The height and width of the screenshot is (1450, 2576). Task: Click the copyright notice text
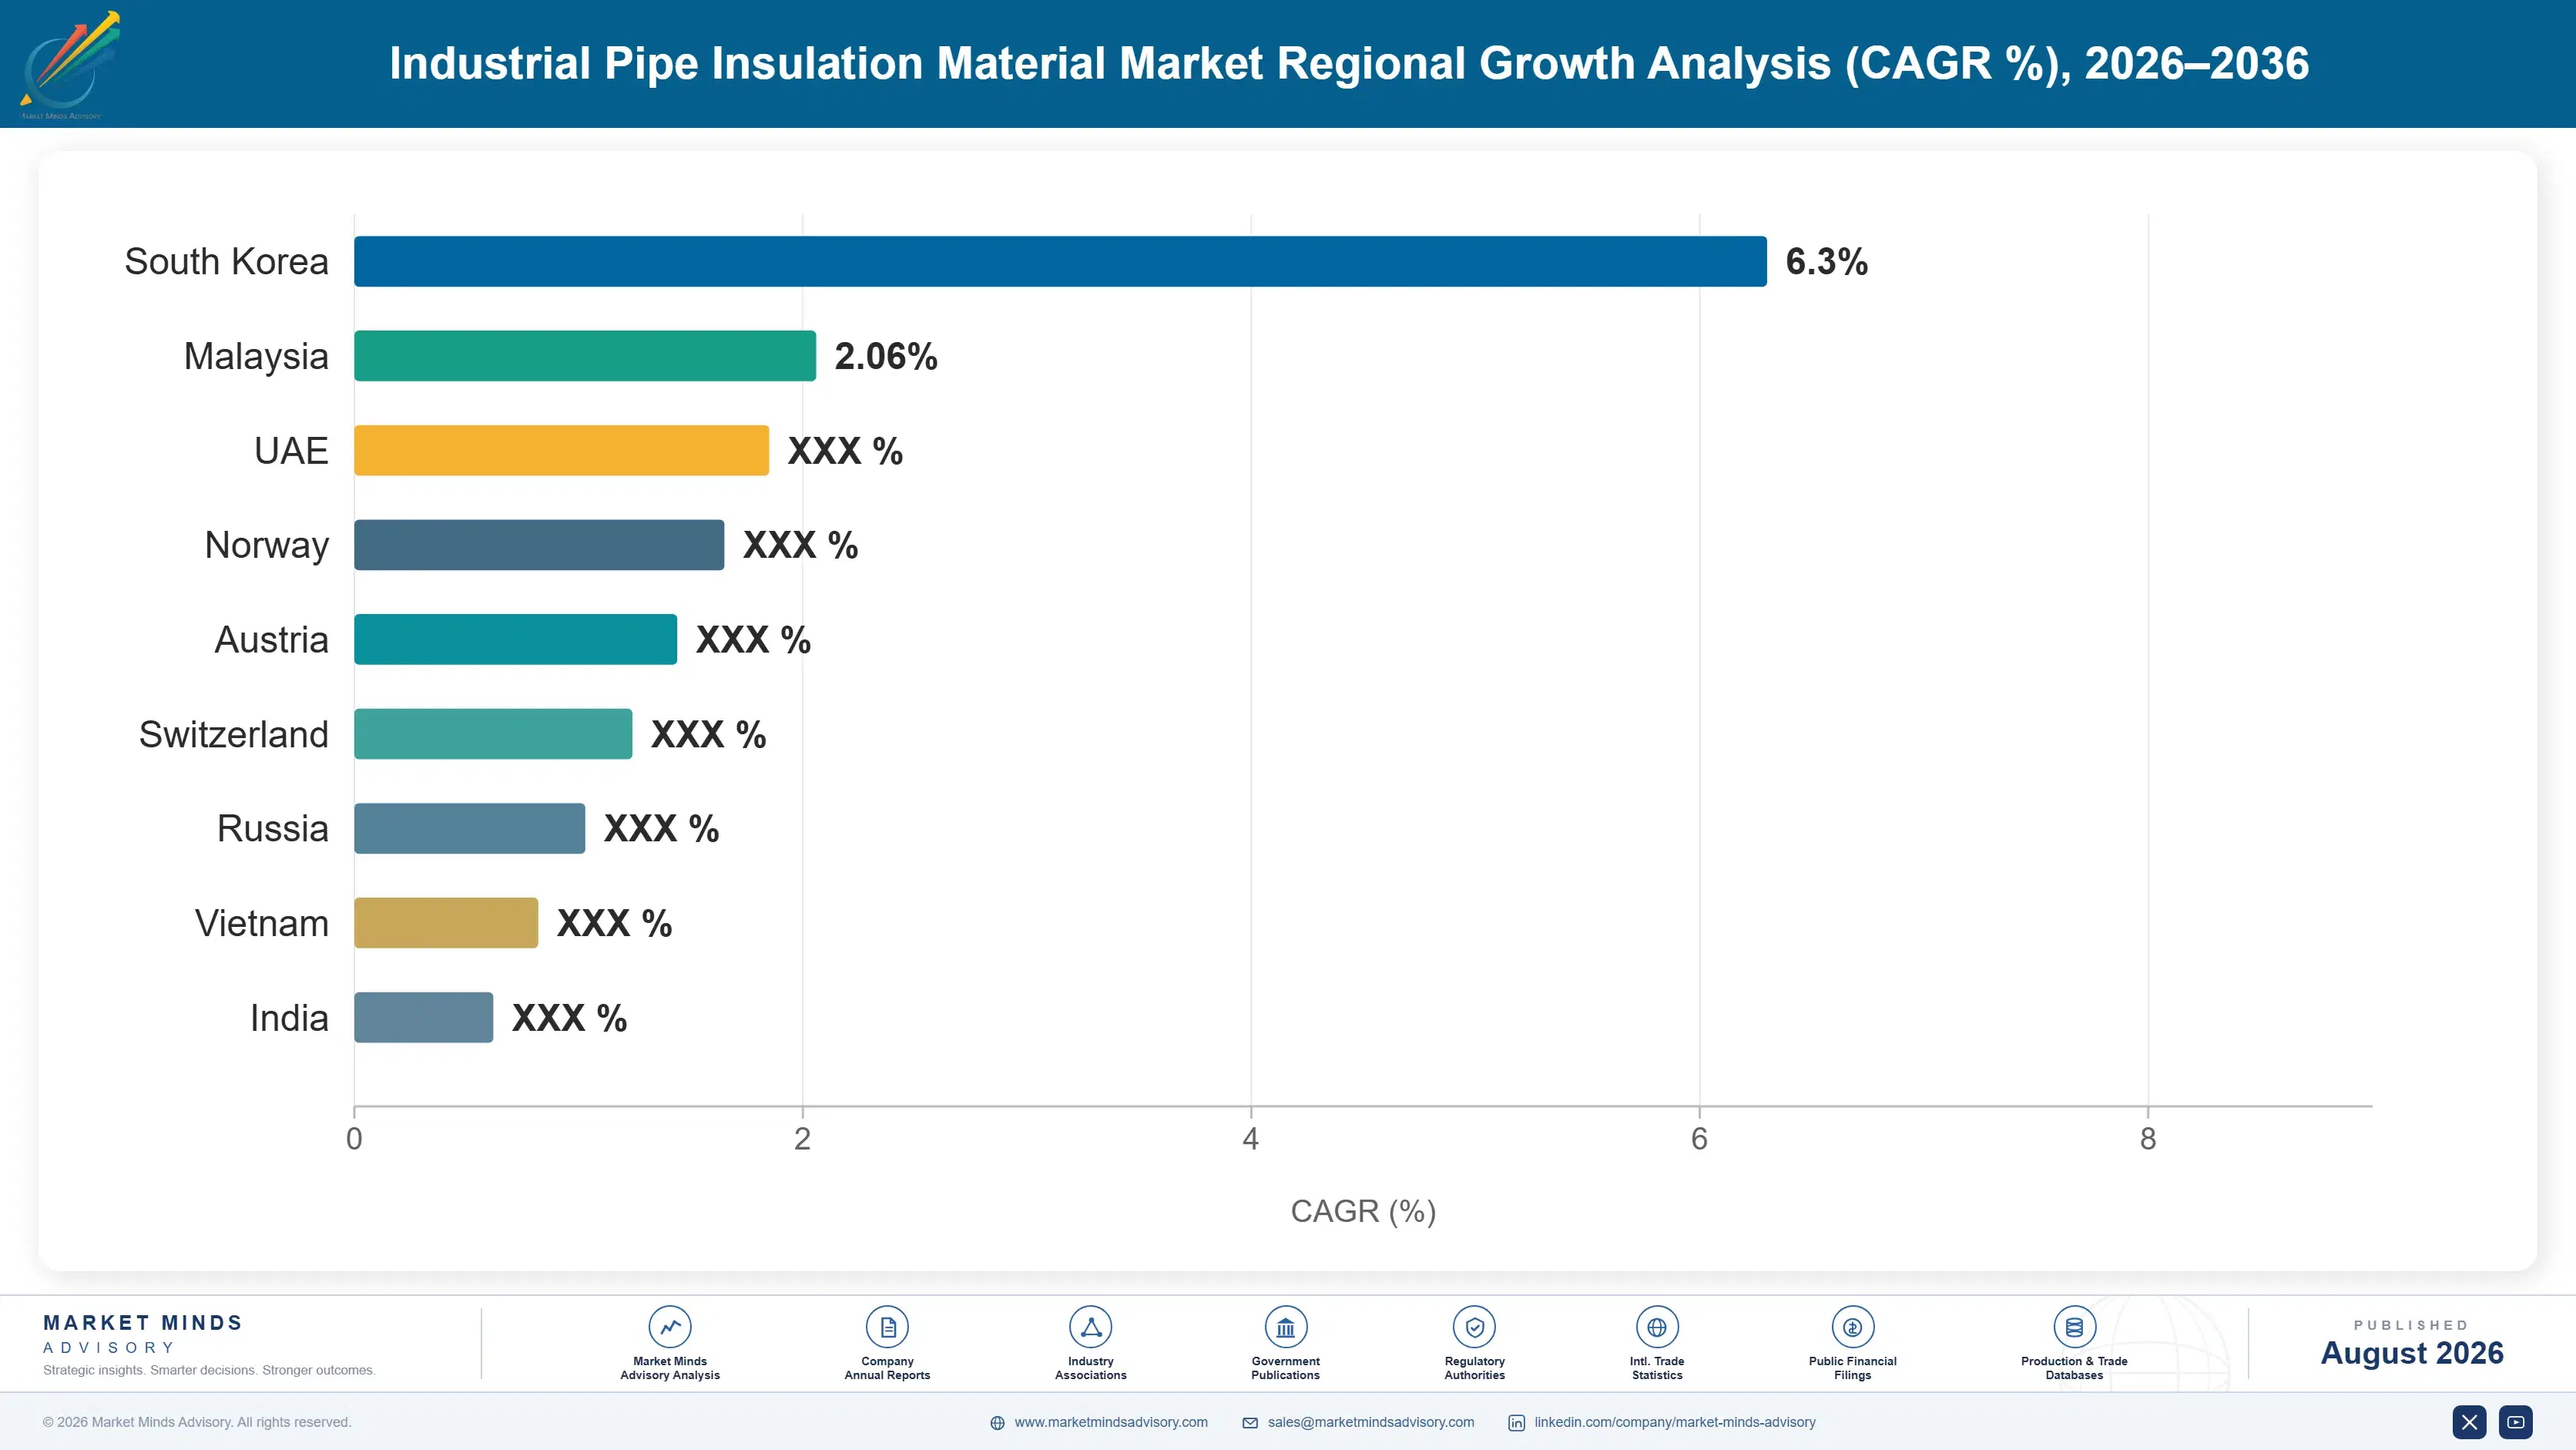(197, 1422)
